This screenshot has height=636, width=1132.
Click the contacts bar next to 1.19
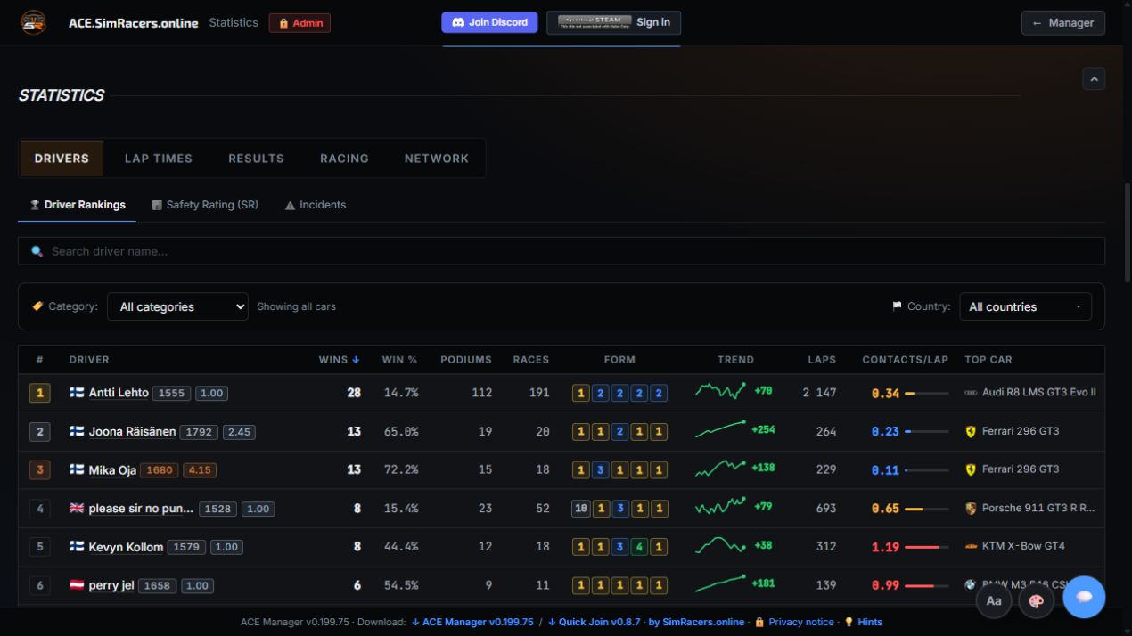926,547
